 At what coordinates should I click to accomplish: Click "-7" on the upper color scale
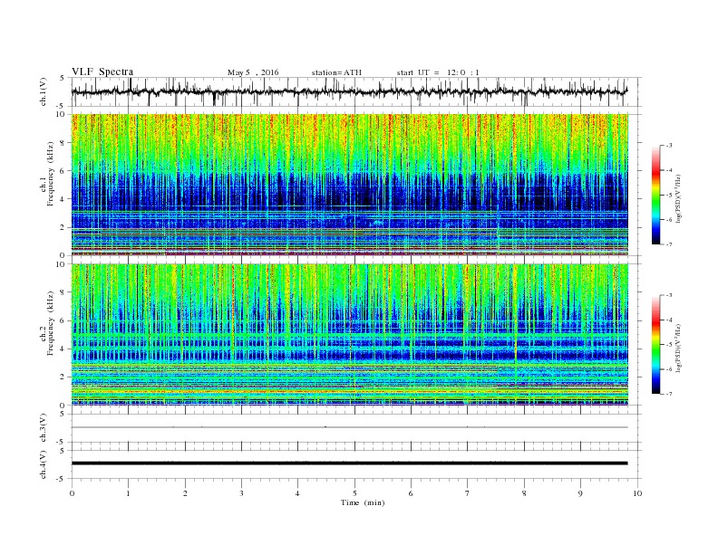(x=669, y=244)
